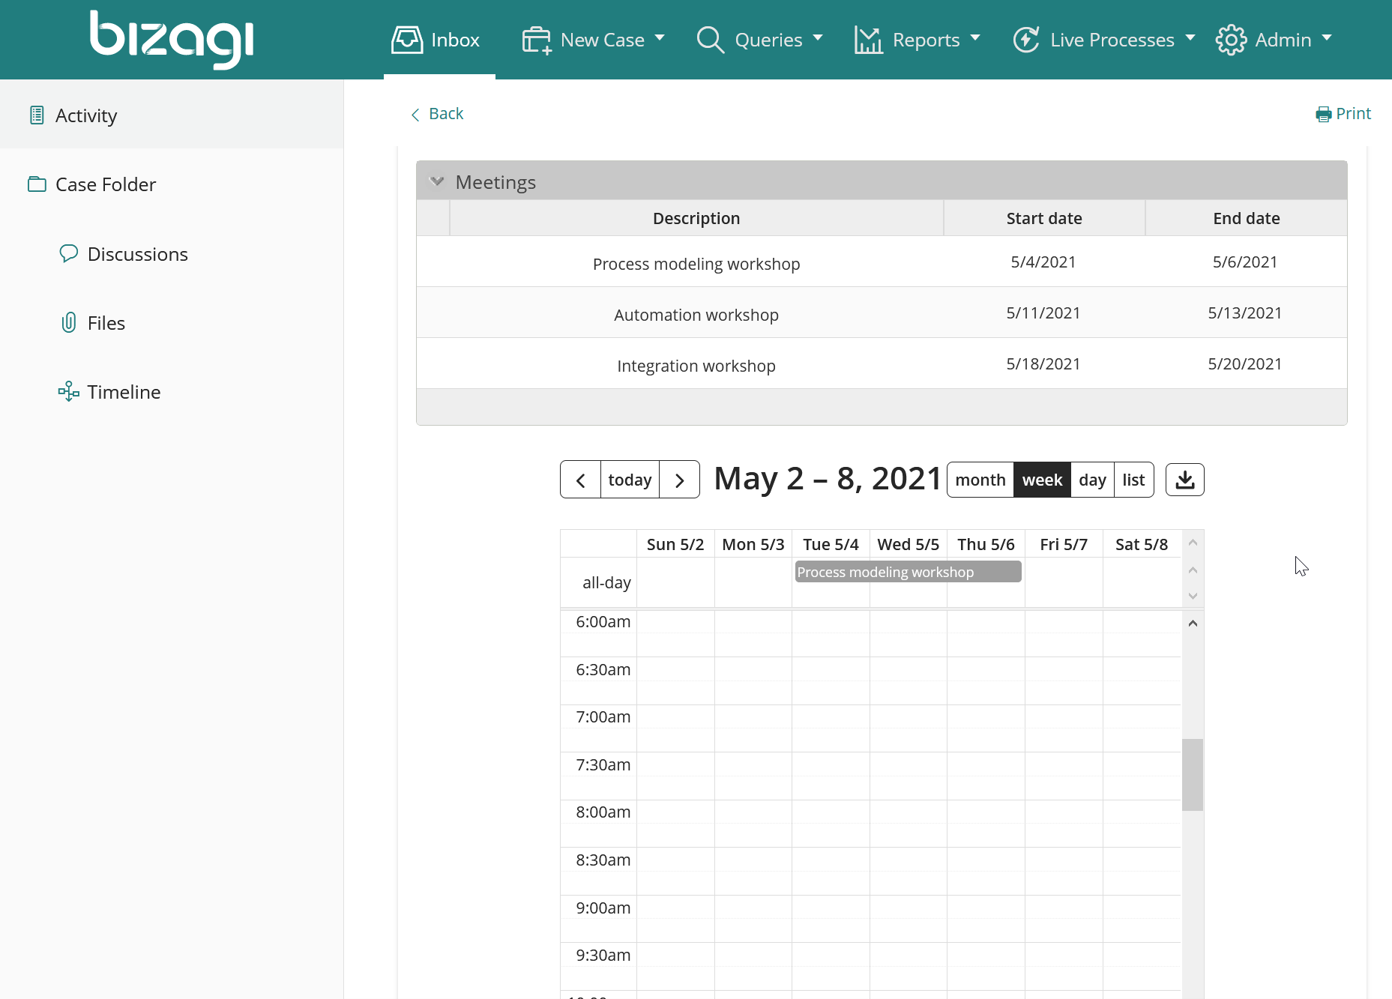Open Process modeling workshop calendar event
This screenshot has width=1392, height=999.
908,572
